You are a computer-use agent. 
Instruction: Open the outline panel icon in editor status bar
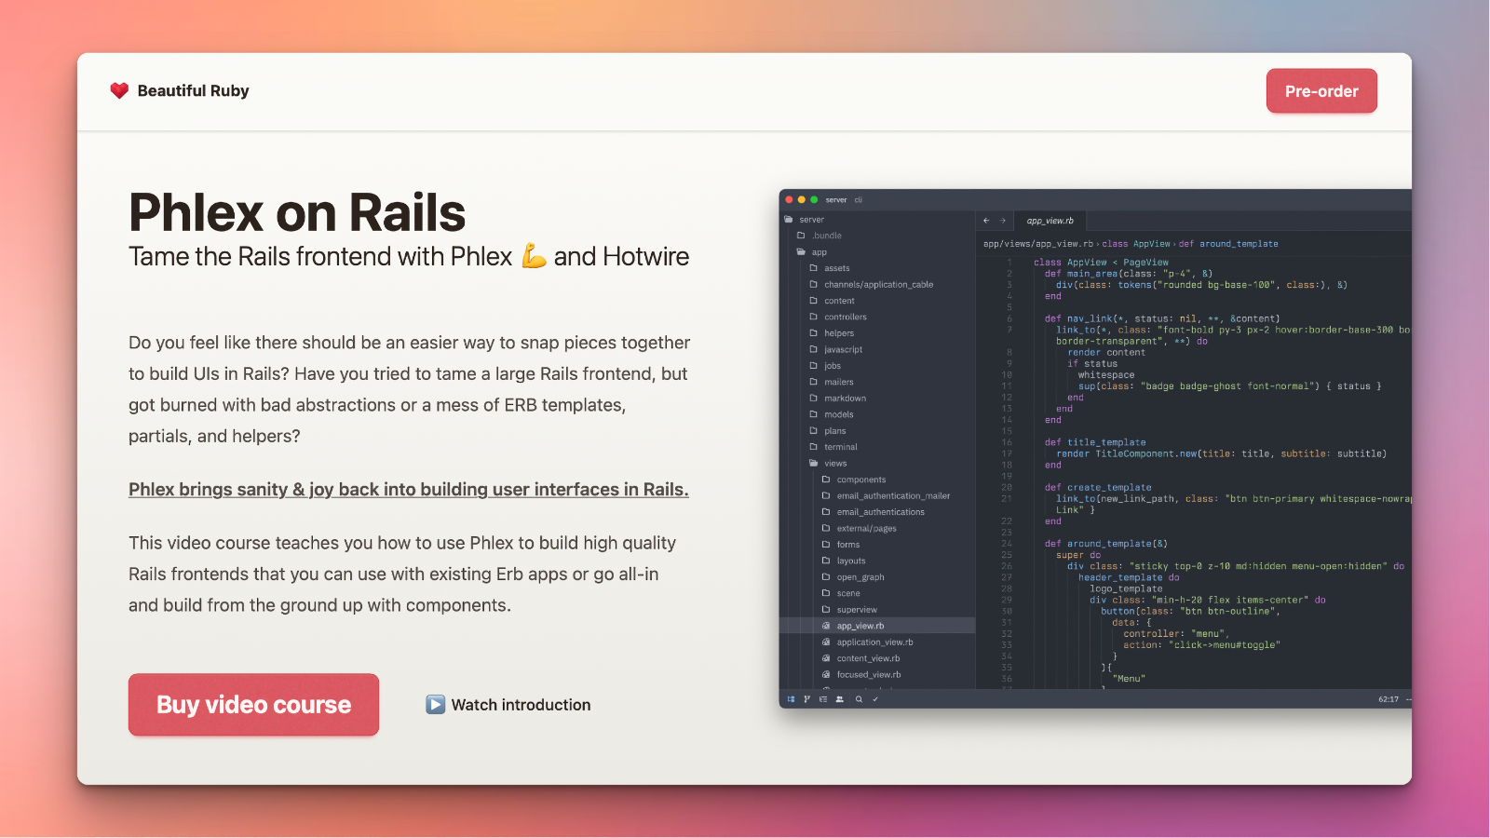[823, 699]
